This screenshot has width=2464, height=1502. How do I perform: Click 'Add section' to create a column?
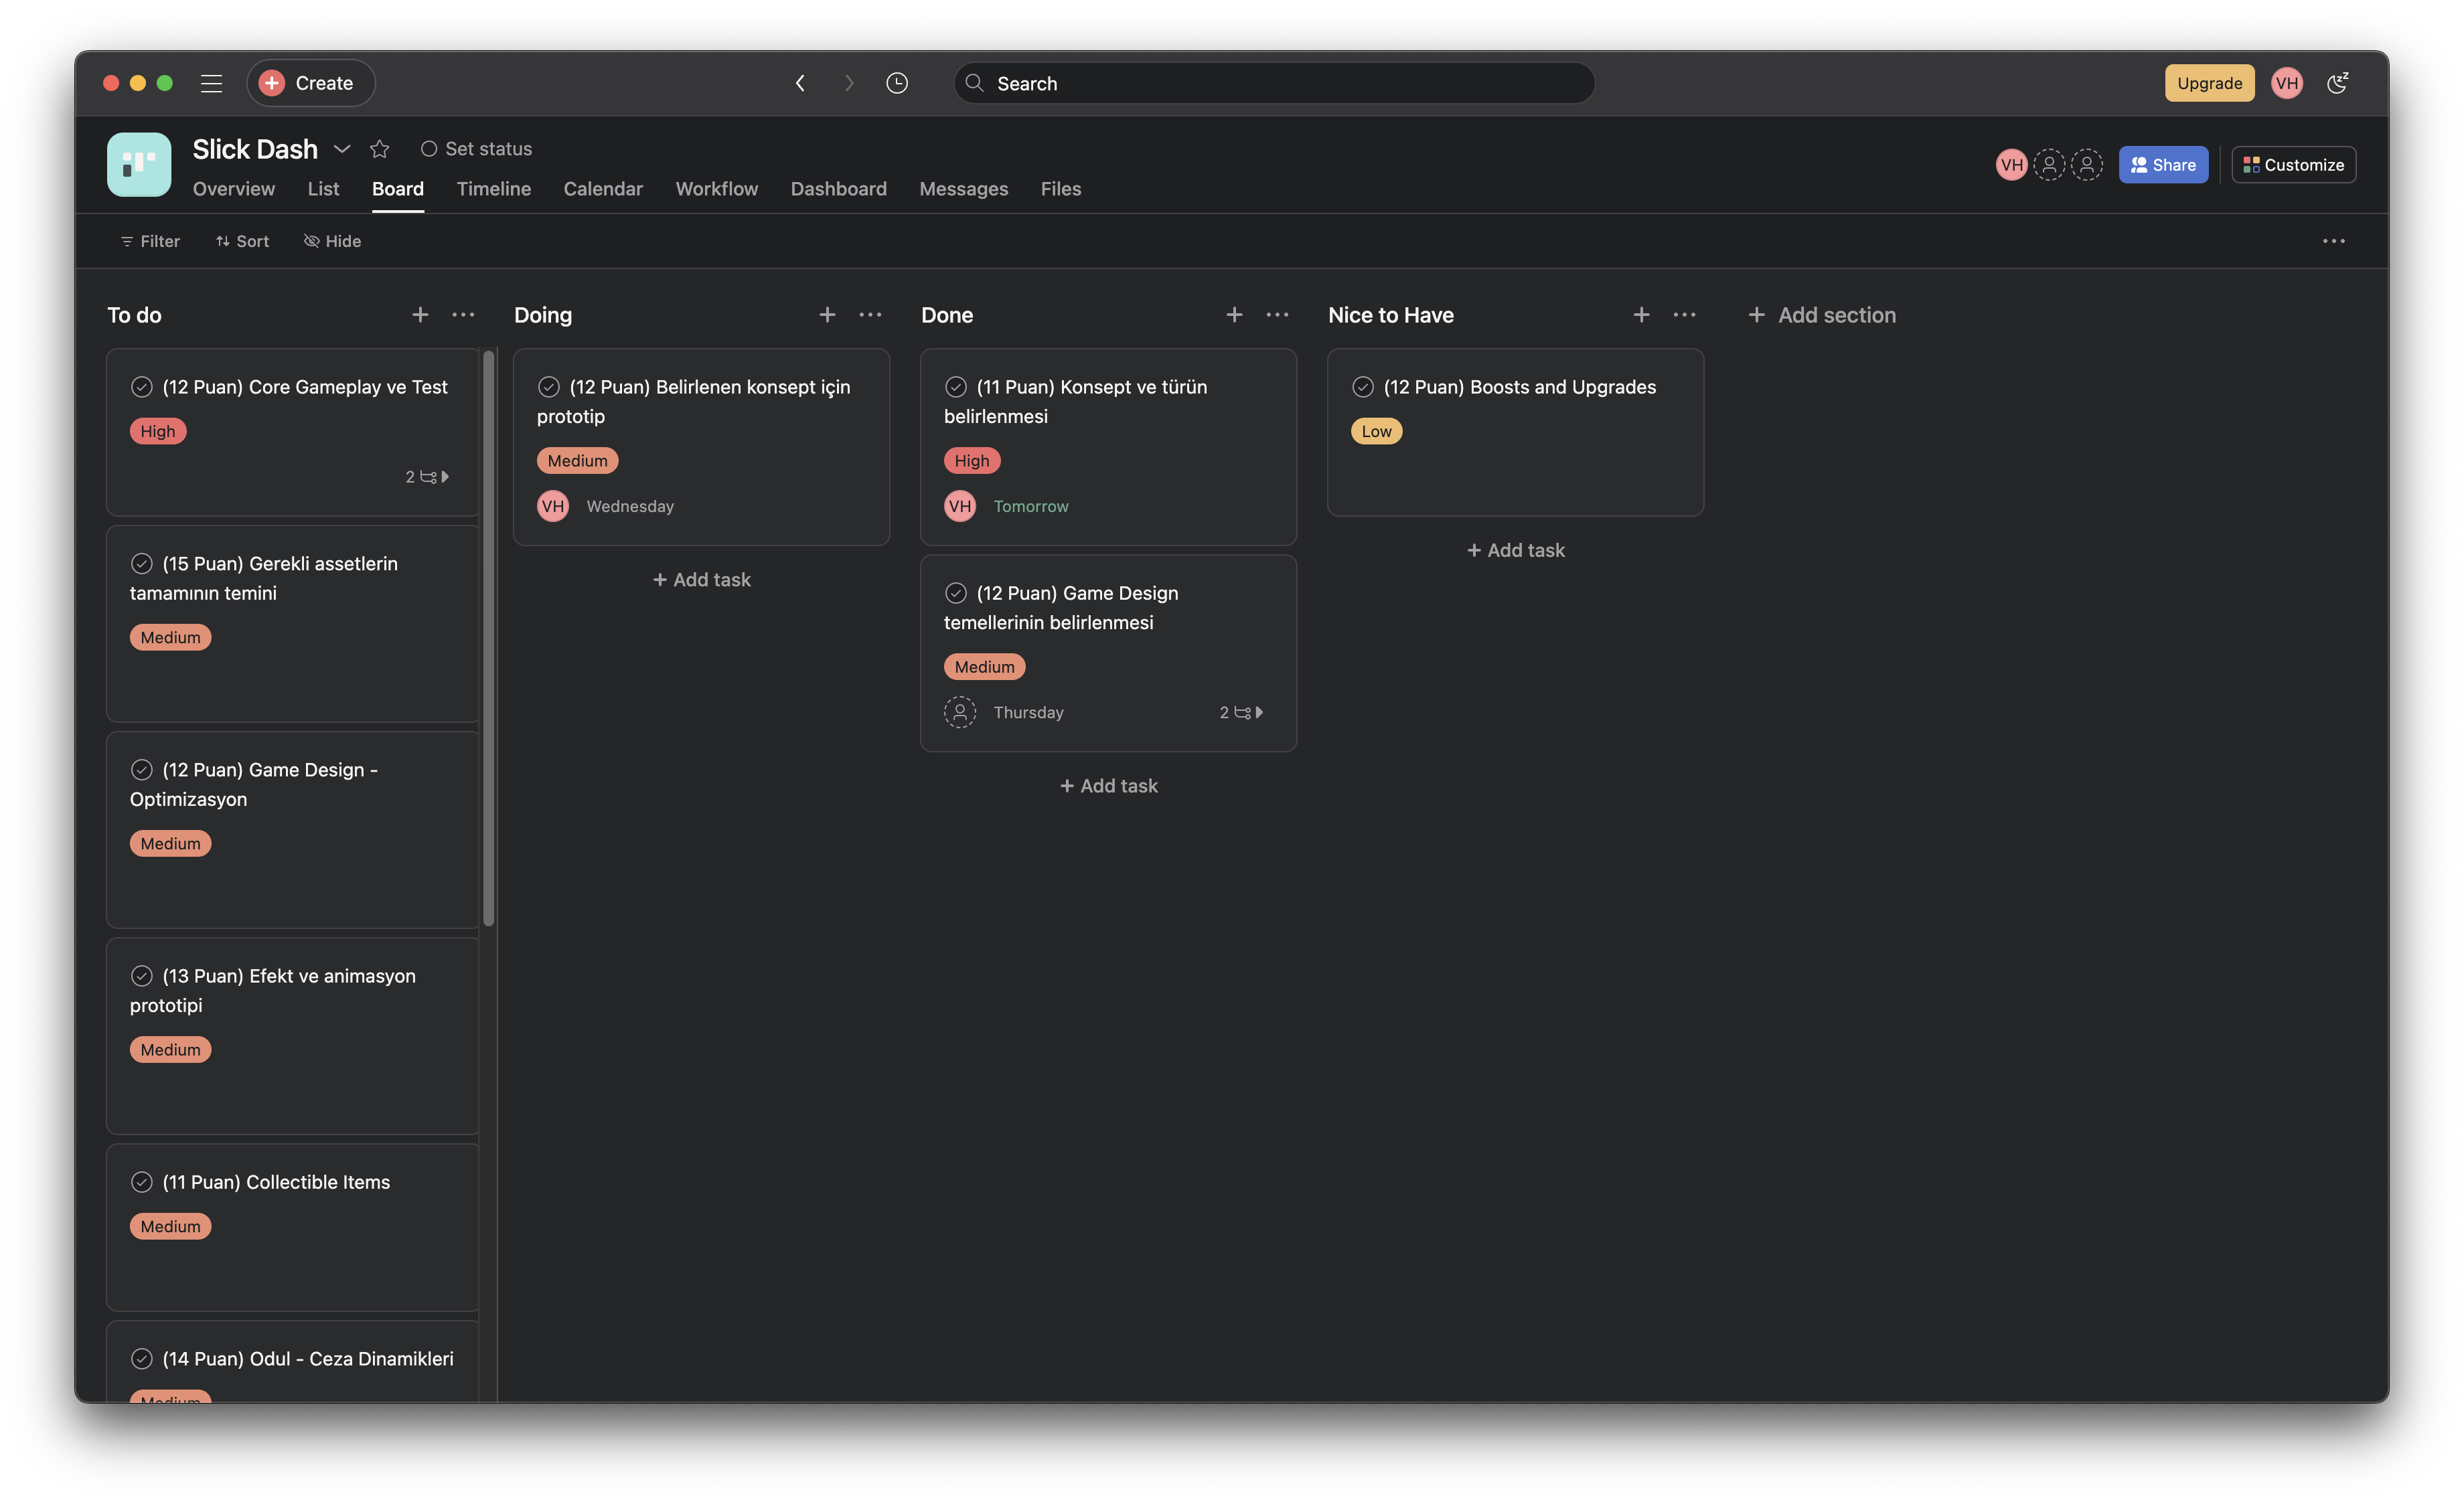point(1822,314)
